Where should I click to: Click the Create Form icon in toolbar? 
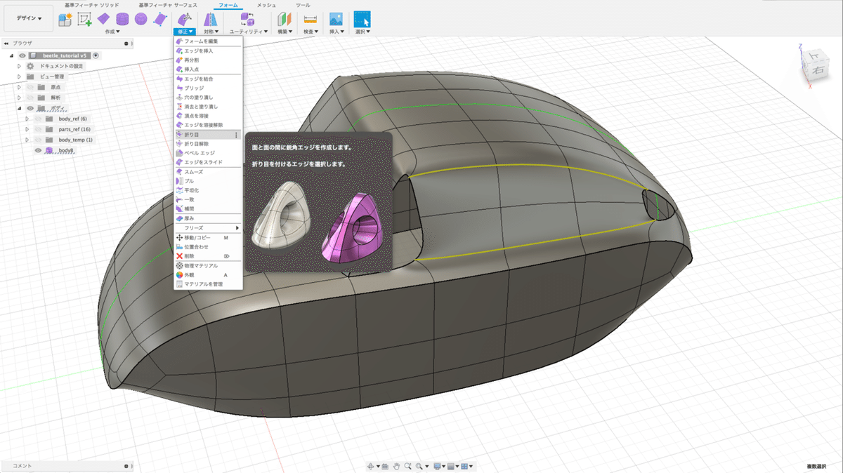(x=65, y=19)
